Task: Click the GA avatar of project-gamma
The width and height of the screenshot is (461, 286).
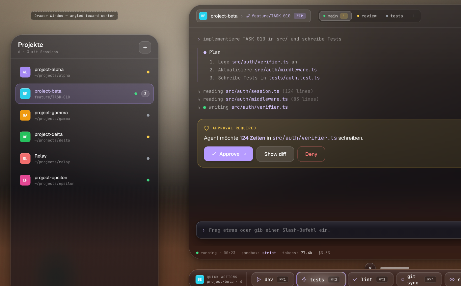Action: (25, 115)
